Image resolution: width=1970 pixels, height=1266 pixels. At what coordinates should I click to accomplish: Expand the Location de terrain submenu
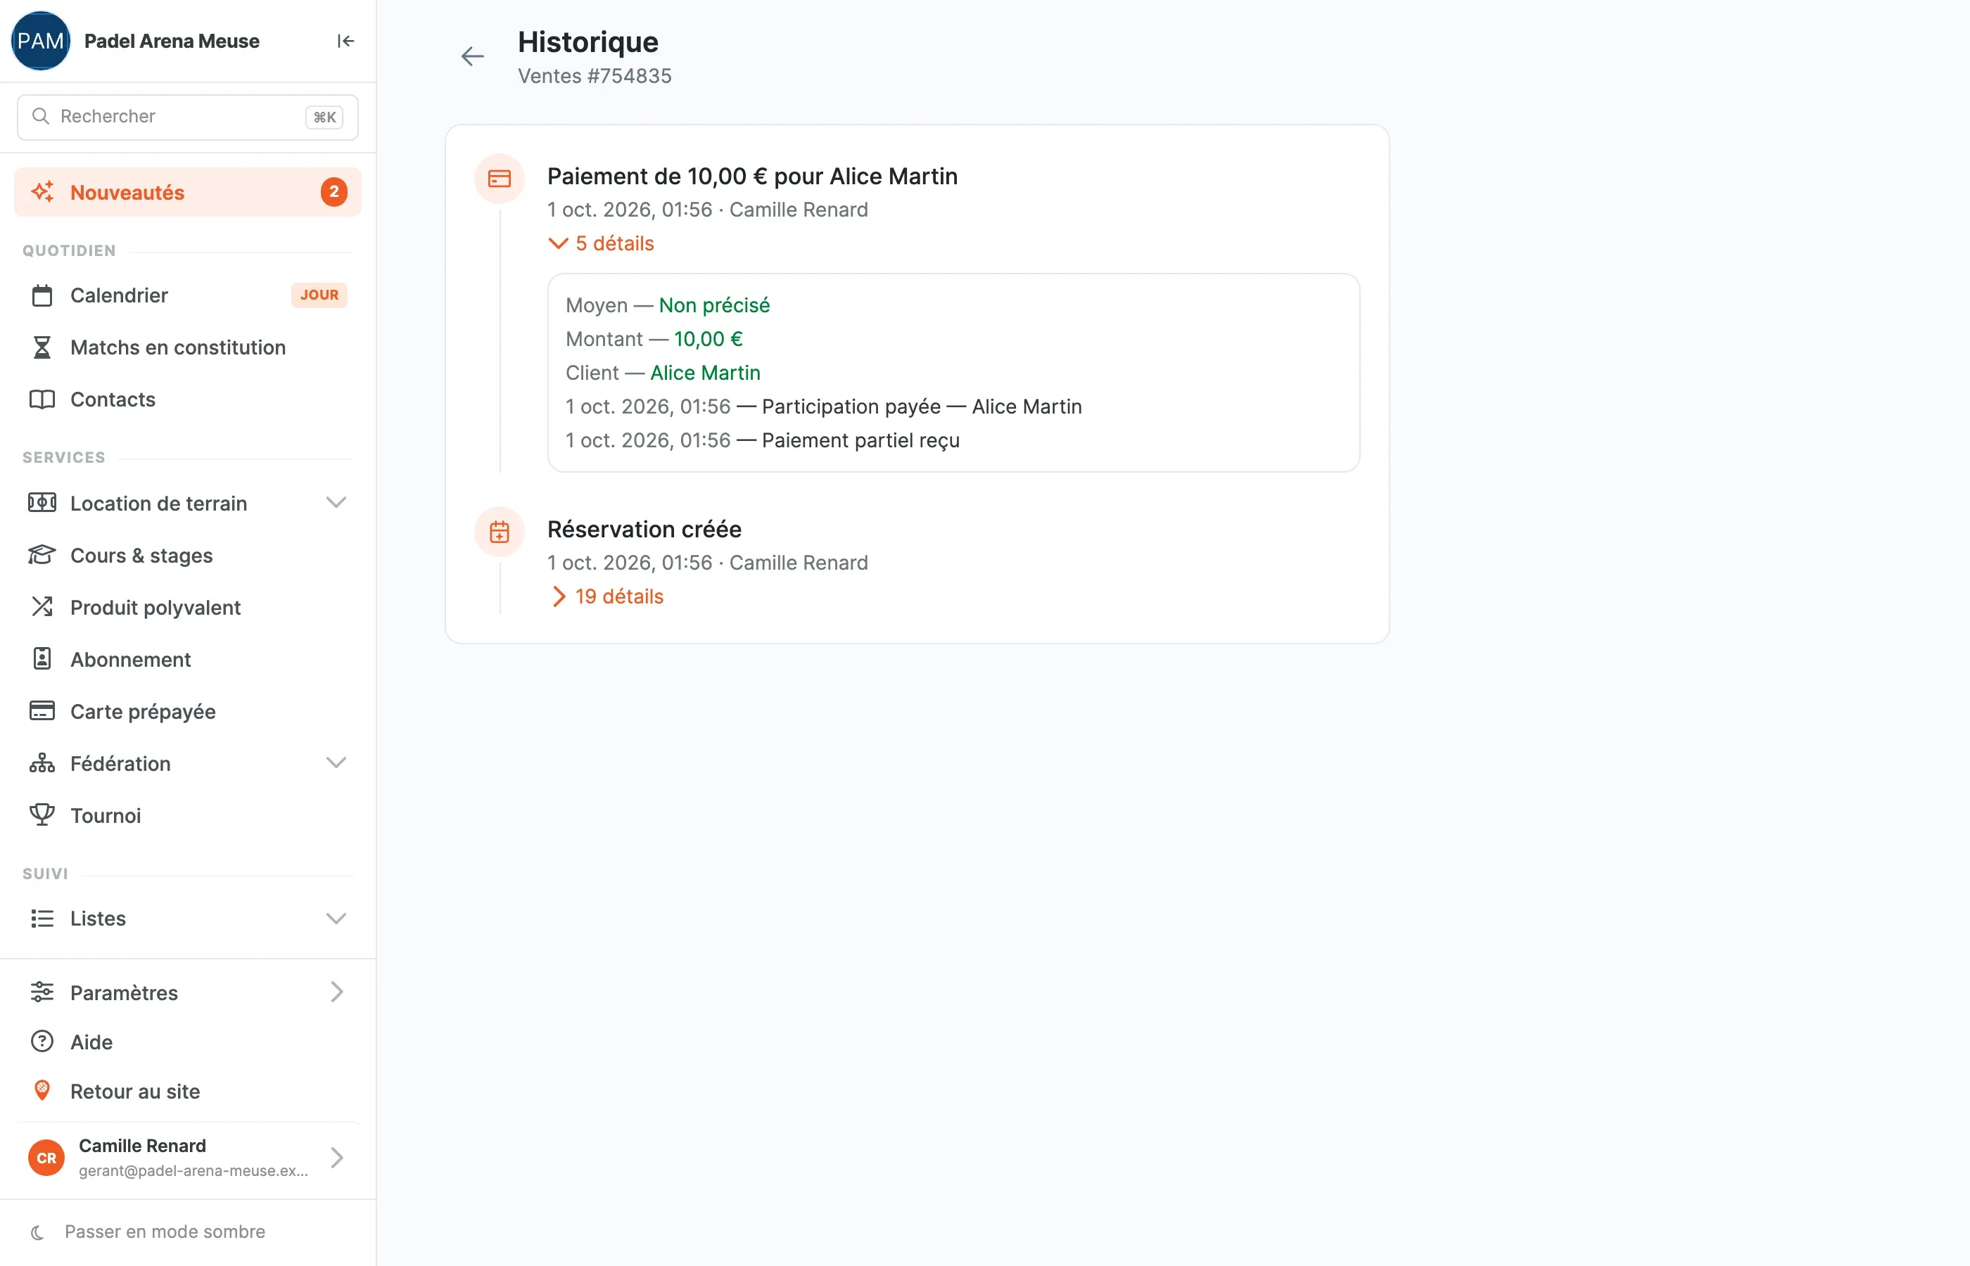coord(336,502)
